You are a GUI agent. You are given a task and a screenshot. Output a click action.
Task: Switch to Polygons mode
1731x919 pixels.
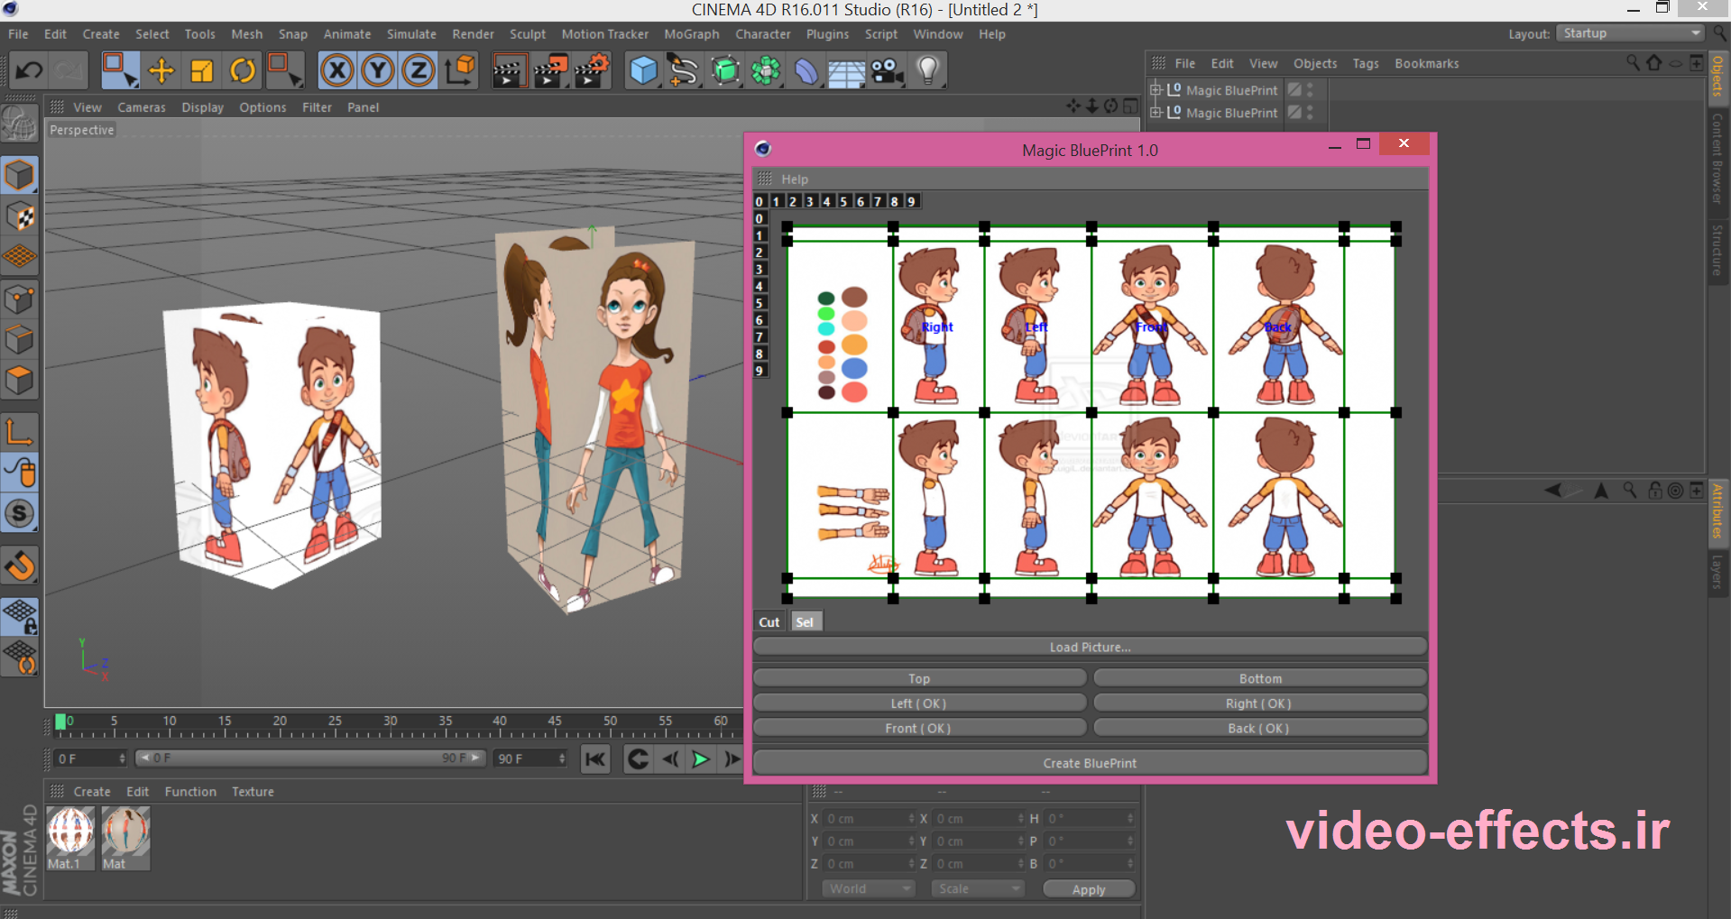pyautogui.click(x=20, y=381)
